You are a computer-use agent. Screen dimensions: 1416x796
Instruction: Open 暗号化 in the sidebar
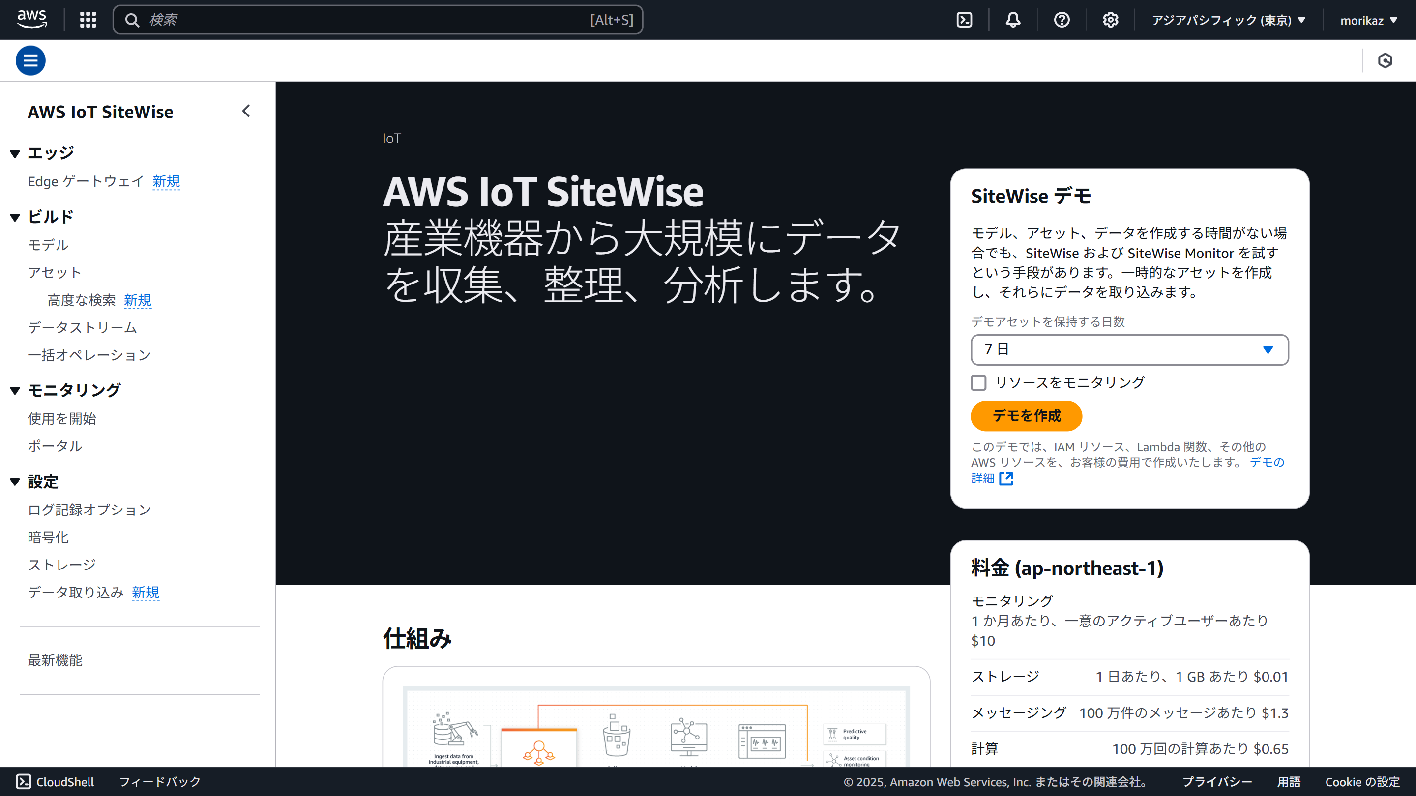click(48, 537)
